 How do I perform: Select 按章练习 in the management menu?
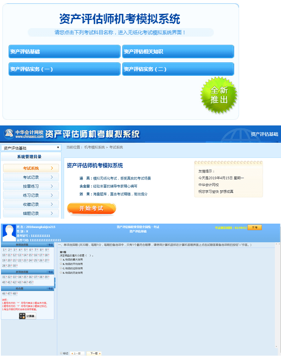point(31,186)
